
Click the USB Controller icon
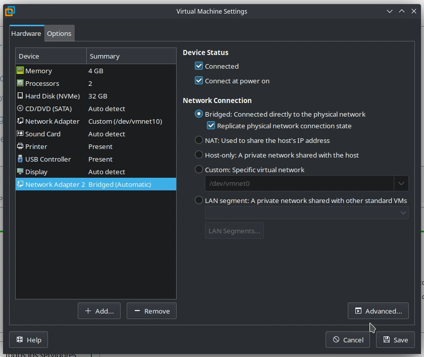tap(20, 159)
